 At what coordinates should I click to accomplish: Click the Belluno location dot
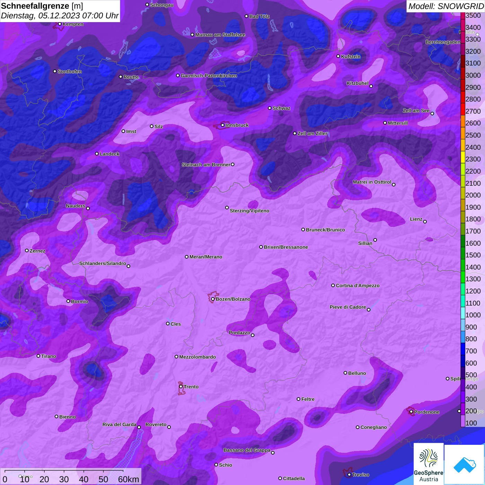(345, 373)
